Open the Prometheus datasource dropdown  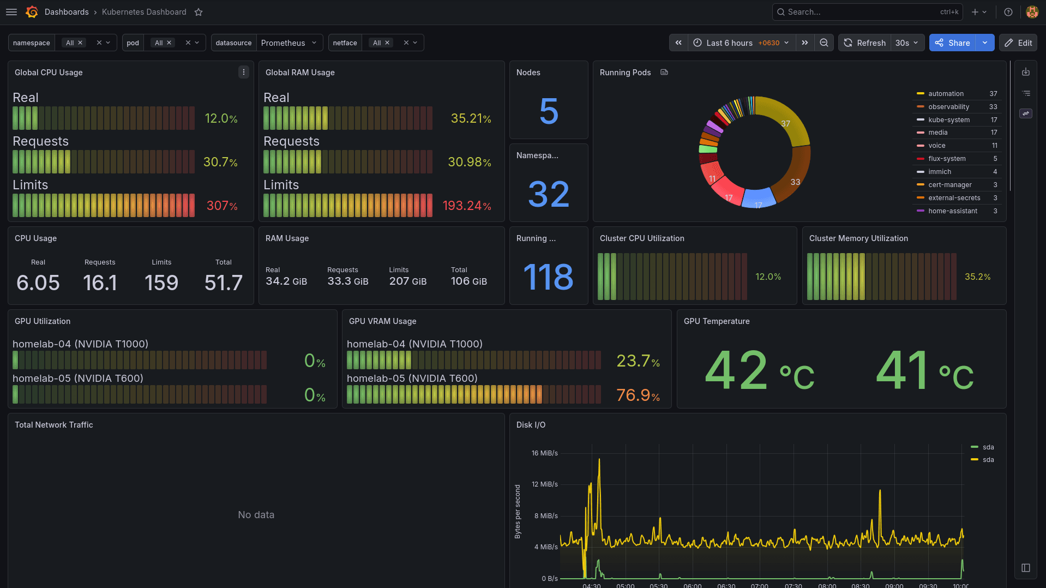click(x=290, y=43)
